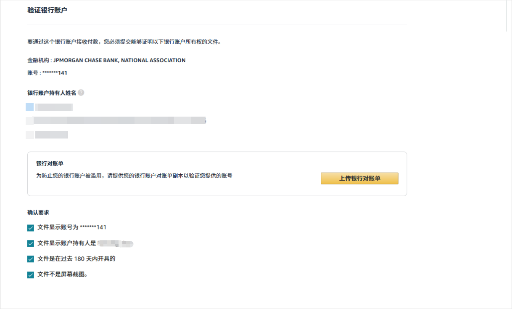The image size is (512, 309).
Task: Uncheck the 文件显示账号为 *******141 checkbox
Action: point(31,228)
